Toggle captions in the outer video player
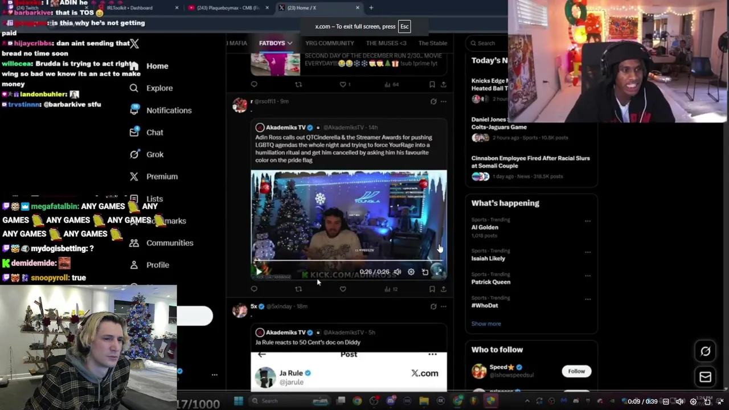 [x=666, y=401]
